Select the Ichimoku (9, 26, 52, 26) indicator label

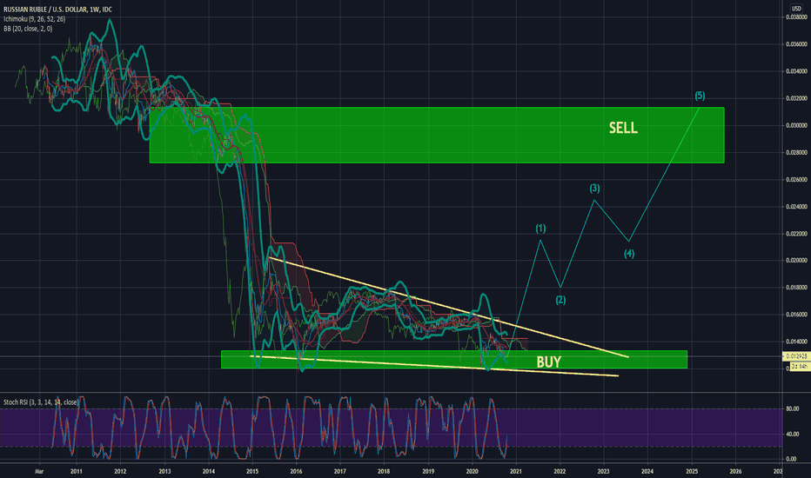point(35,19)
